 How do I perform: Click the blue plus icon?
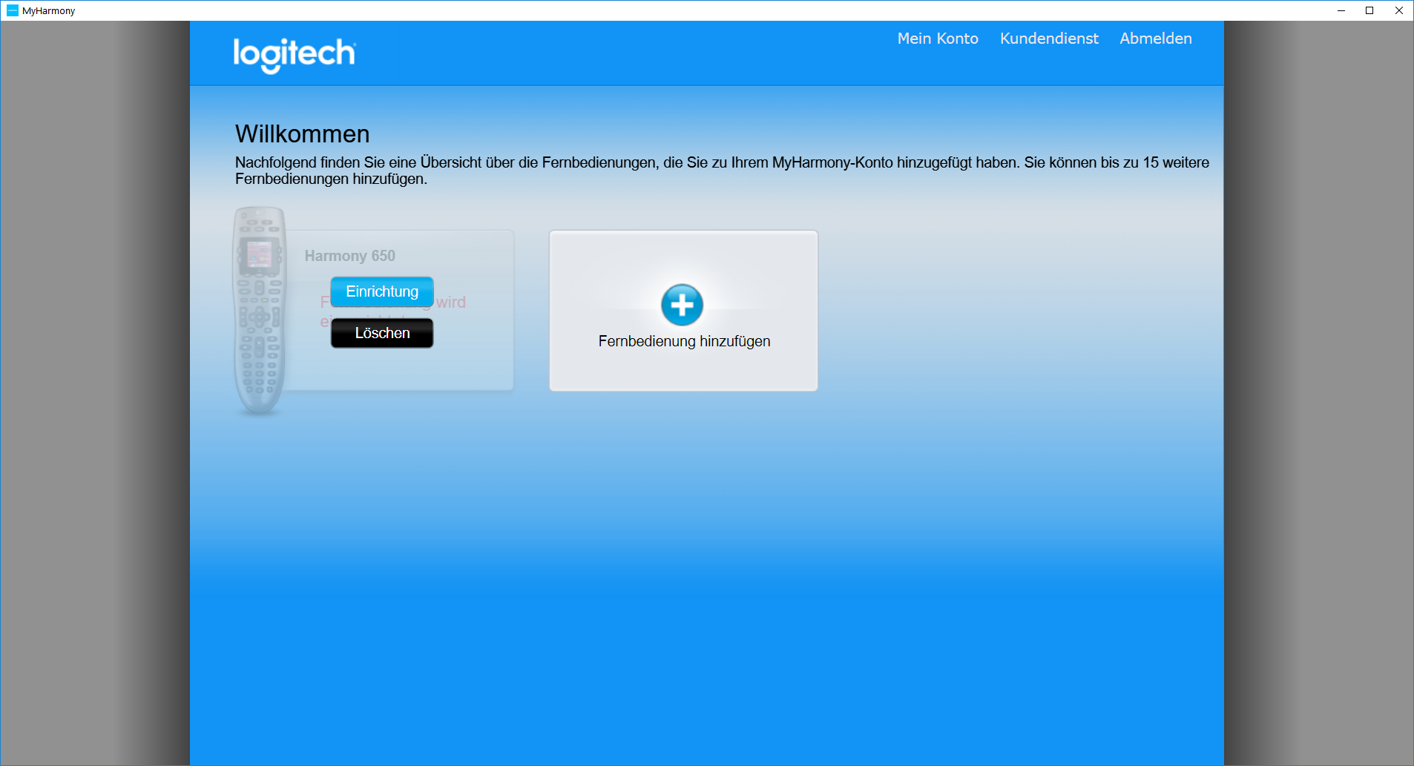tap(682, 305)
